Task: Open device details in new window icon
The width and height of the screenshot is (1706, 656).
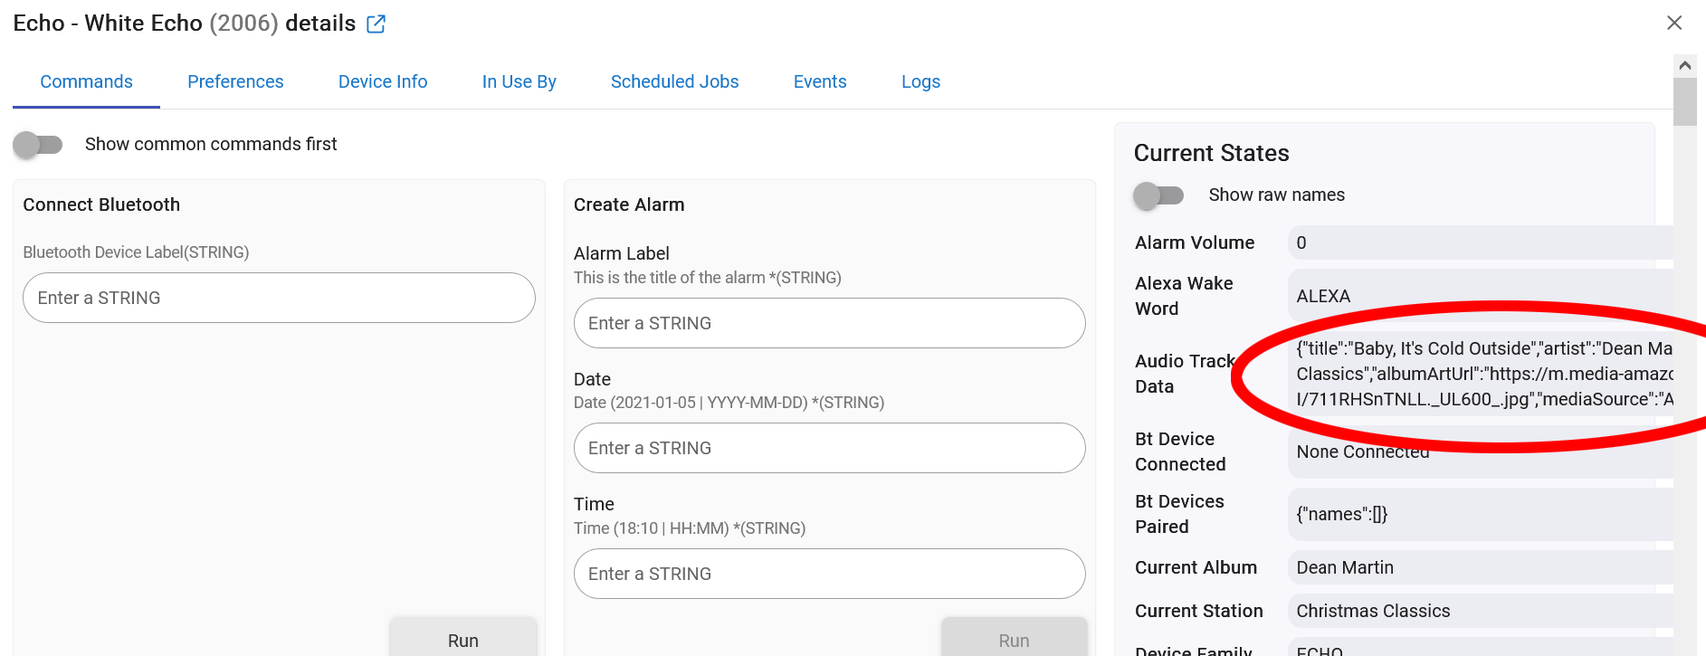Action: point(376,24)
